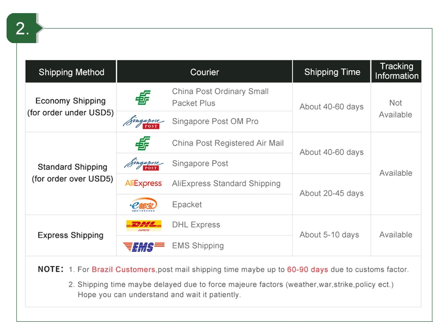Click the About 5-10 days cell
Image resolution: width=446 pixels, height=333 pixels.
(329, 235)
